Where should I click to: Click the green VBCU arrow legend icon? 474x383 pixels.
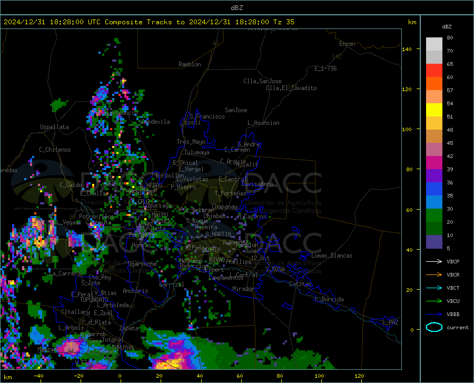[x=434, y=301]
